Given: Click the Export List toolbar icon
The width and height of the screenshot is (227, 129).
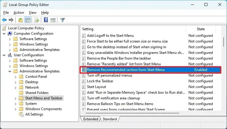Looking at the screenshot, I should click(x=36, y=20).
